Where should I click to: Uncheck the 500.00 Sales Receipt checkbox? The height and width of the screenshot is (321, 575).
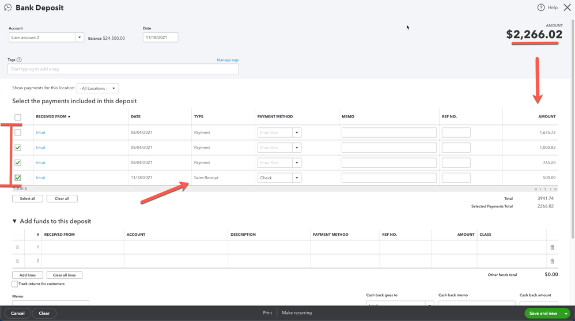[x=18, y=178]
